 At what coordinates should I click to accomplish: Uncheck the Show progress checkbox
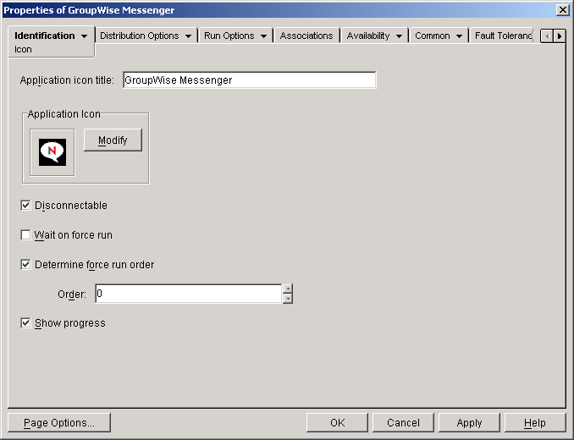click(25, 323)
